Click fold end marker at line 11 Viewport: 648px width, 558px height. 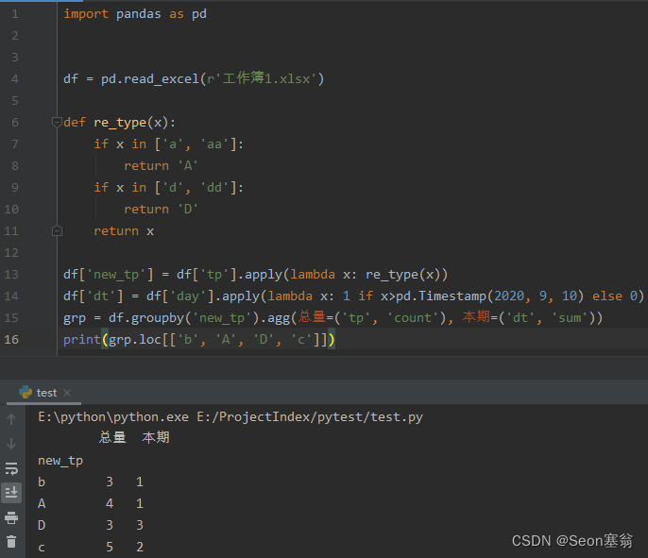57,231
